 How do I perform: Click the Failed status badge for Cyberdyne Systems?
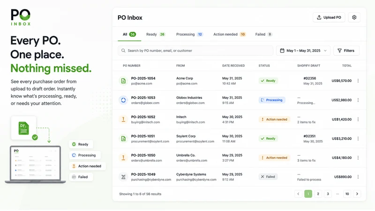(268, 177)
